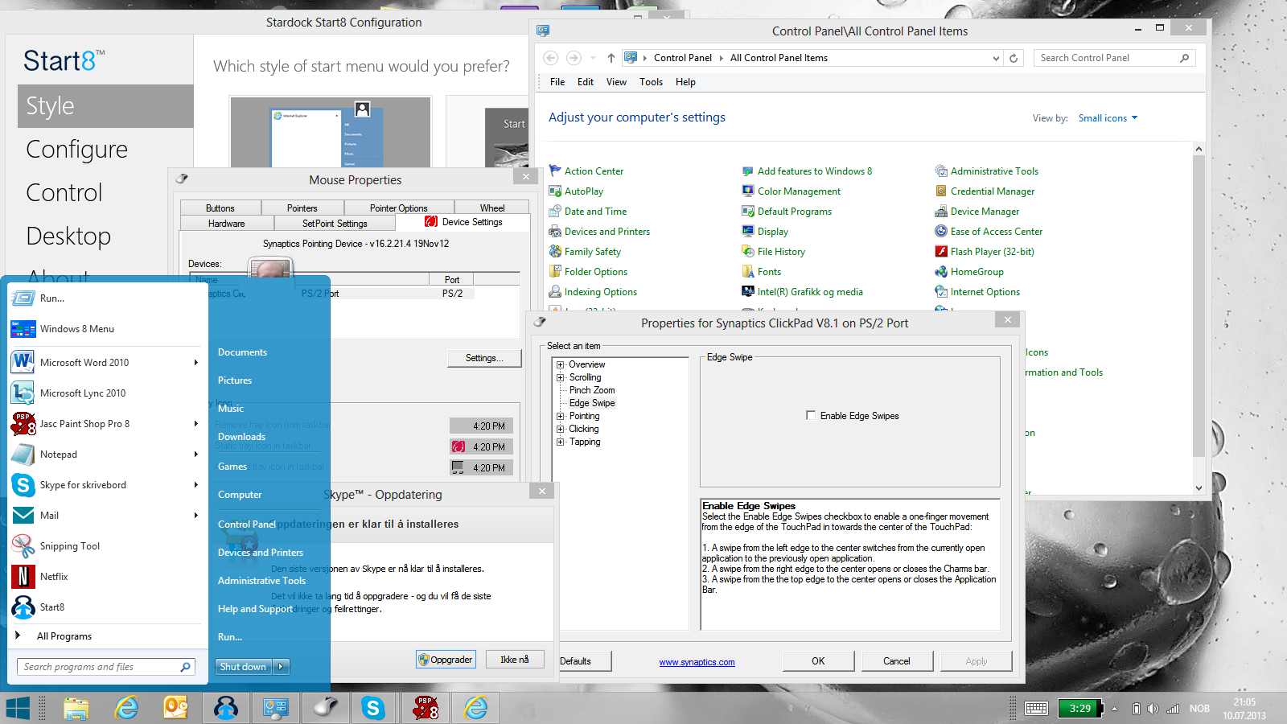This screenshot has width=1287, height=724.
Task: Click Ikke nå button
Action: [x=515, y=660]
